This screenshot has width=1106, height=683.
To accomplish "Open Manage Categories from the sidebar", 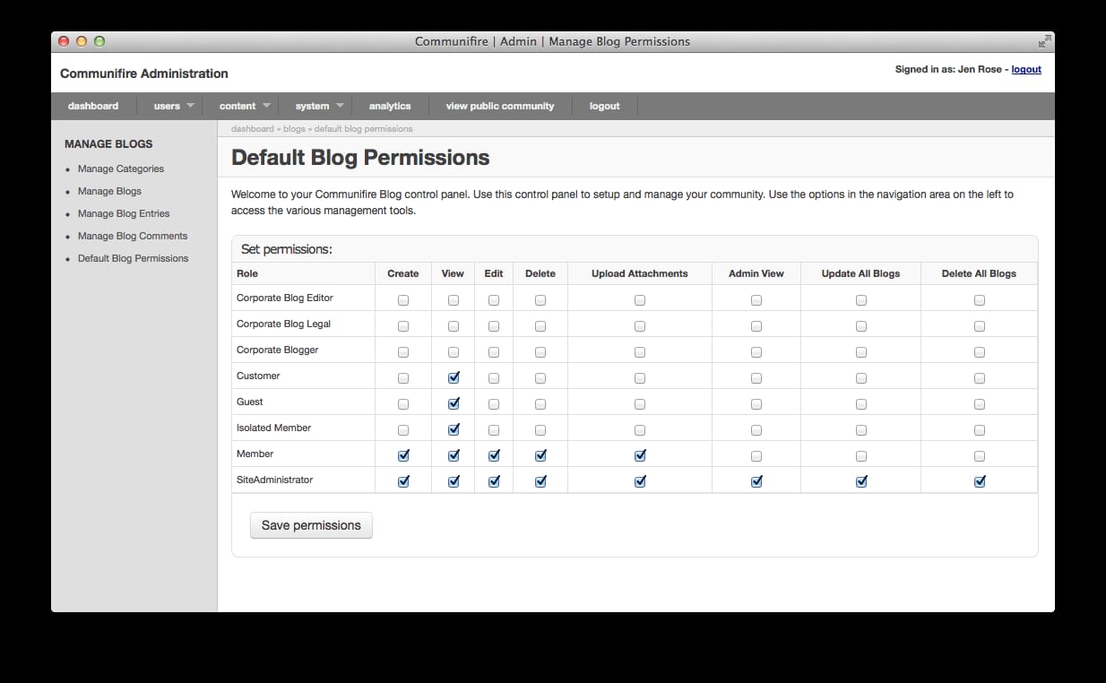I will pyautogui.click(x=121, y=169).
